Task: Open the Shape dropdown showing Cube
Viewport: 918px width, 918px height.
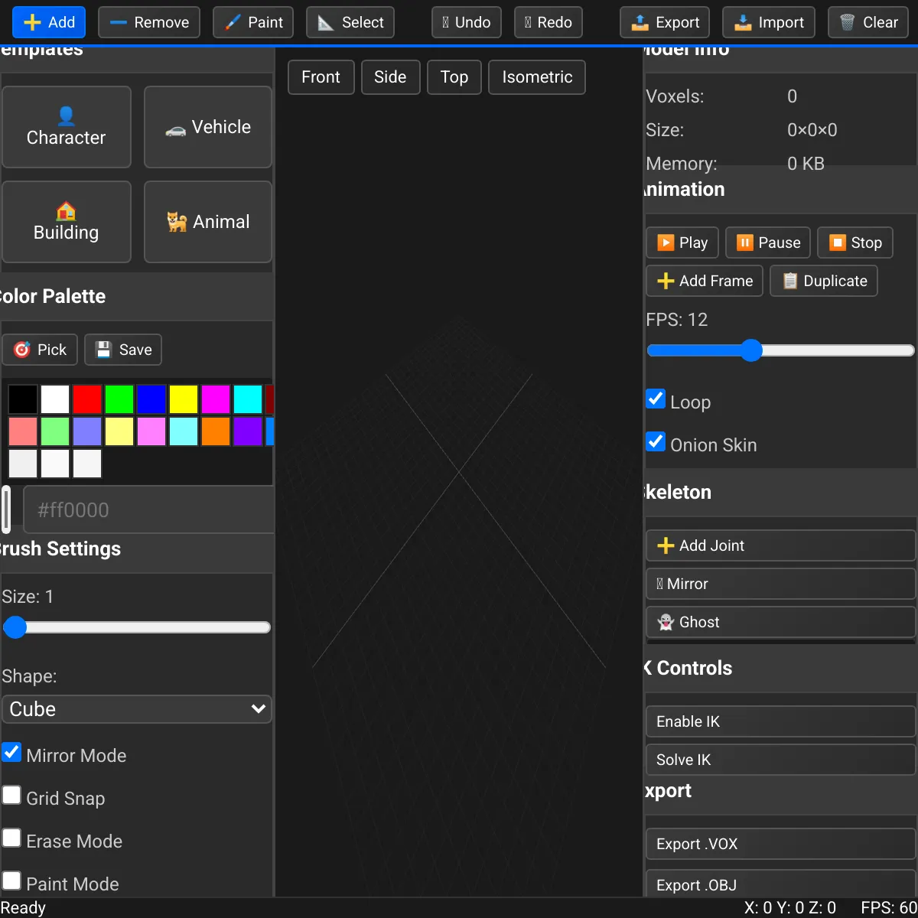Action: pos(137,709)
